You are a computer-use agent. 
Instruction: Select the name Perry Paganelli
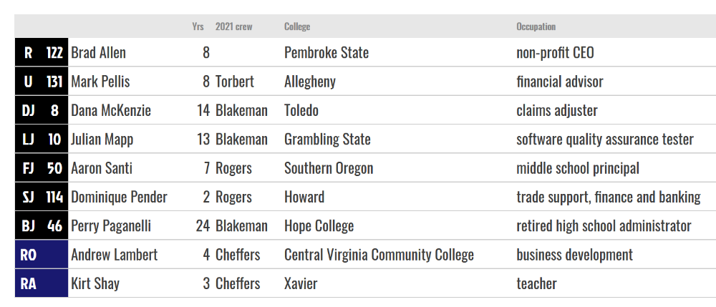tap(111, 226)
